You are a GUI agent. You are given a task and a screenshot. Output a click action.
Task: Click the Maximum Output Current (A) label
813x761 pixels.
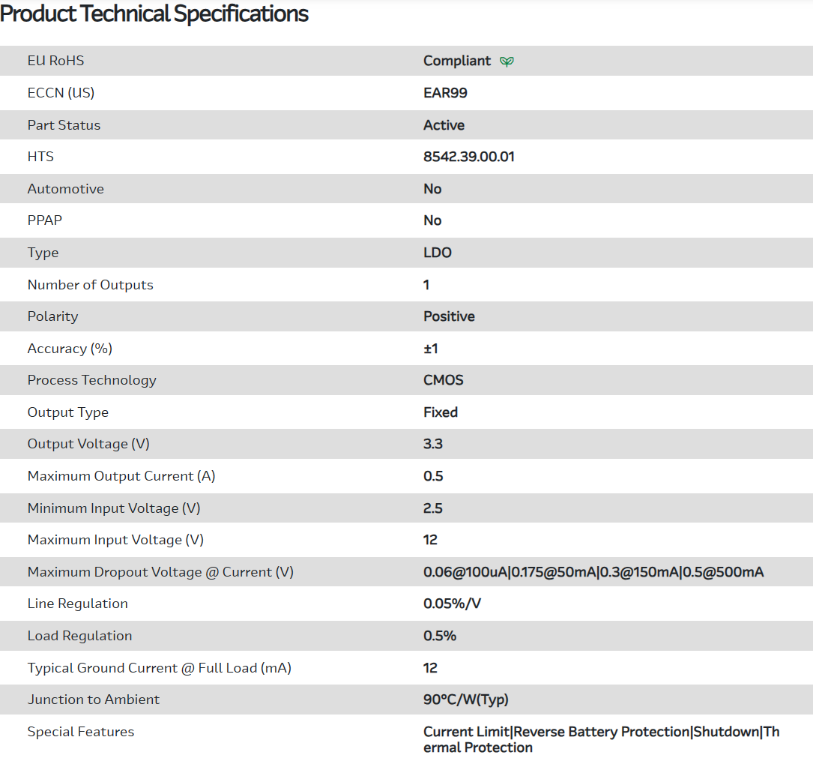tap(121, 476)
